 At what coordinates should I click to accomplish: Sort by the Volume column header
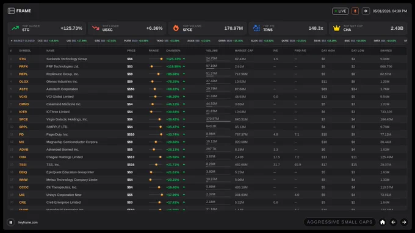212,50
